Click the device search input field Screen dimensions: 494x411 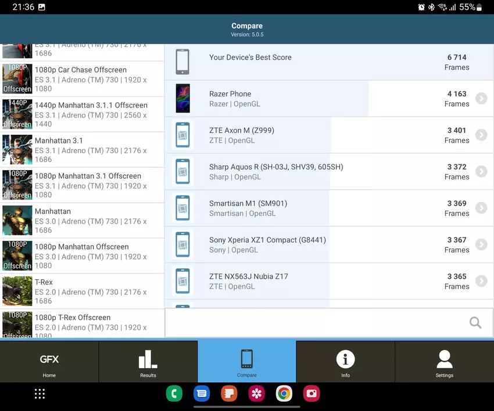pyautogui.click(x=314, y=323)
